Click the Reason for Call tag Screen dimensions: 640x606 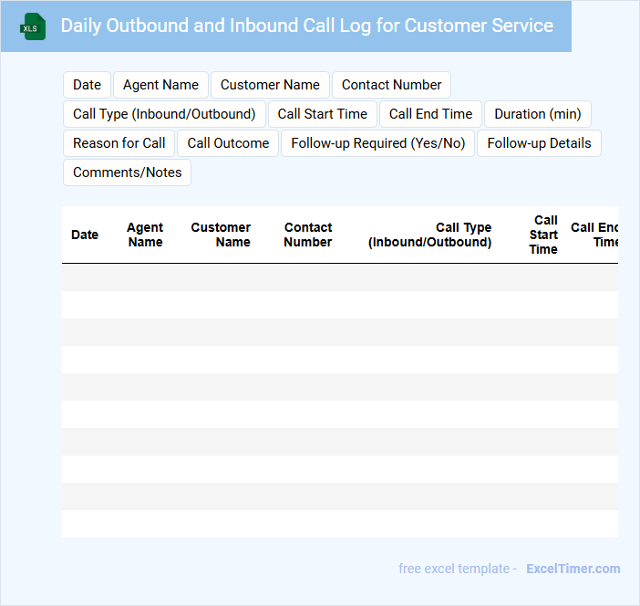[119, 143]
